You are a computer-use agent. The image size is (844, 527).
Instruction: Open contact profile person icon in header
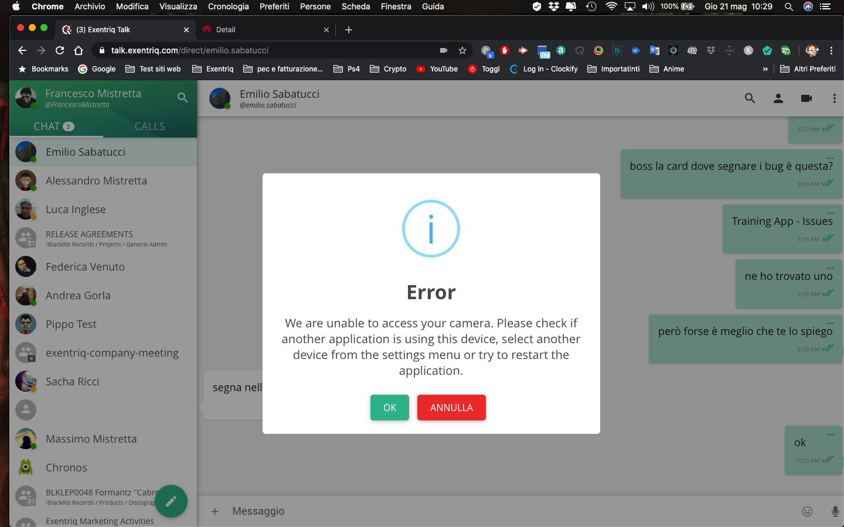click(x=778, y=98)
